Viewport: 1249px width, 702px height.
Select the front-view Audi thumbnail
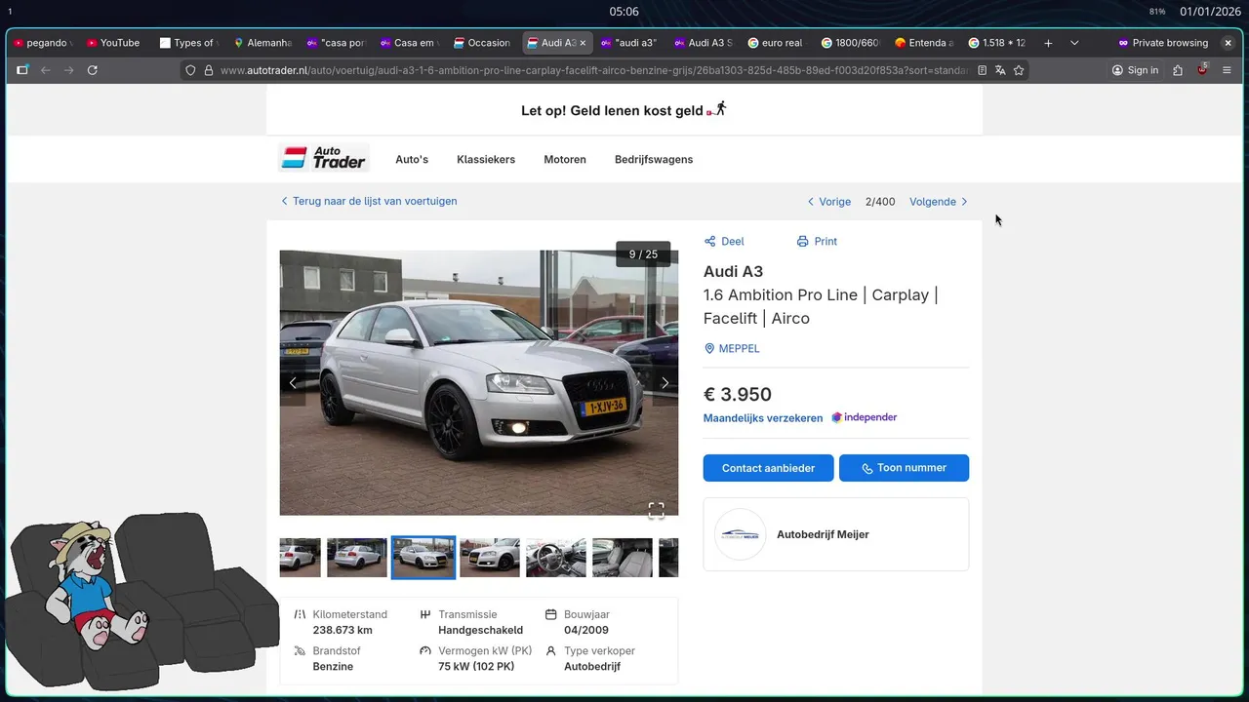490,558
